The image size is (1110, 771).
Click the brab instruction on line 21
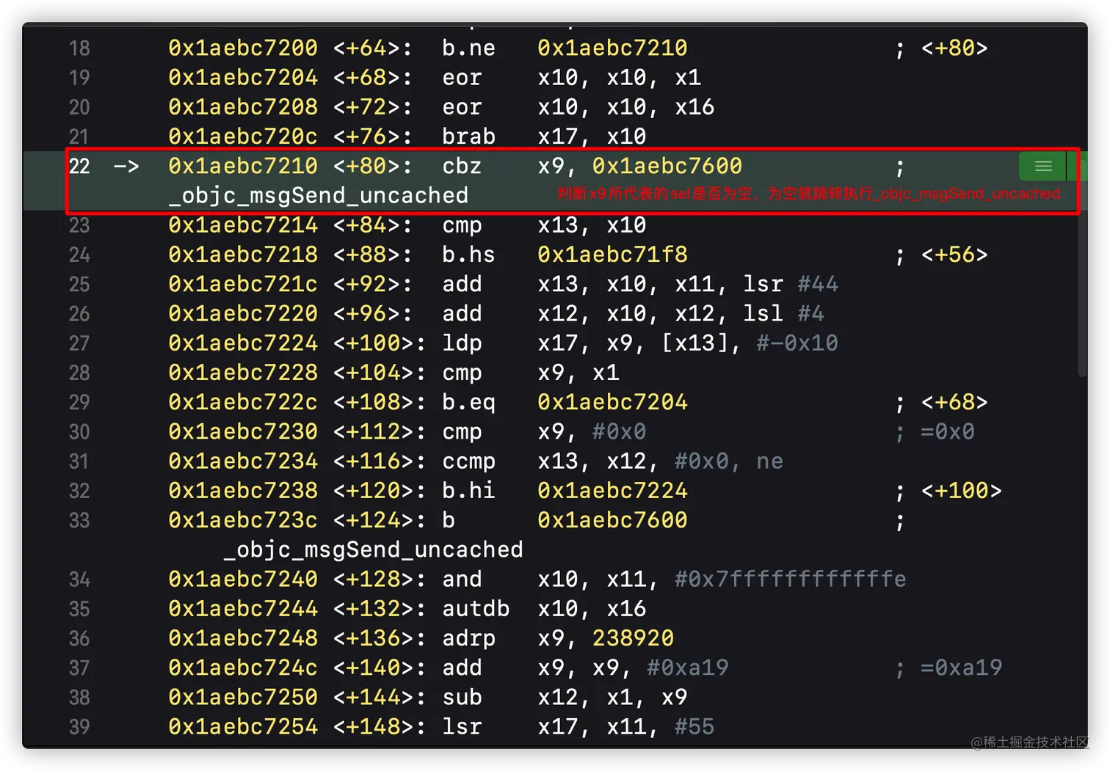pos(468,136)
